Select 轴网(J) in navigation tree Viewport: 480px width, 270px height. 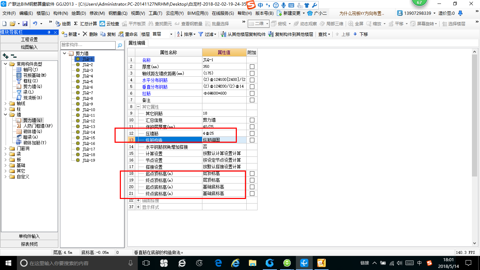[x=30, y=70]
